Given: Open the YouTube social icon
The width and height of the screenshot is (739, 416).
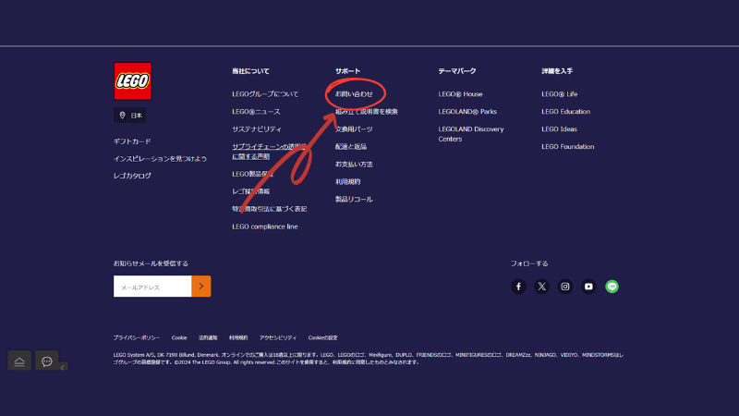Looking at the screenshot, I should 588,287.
